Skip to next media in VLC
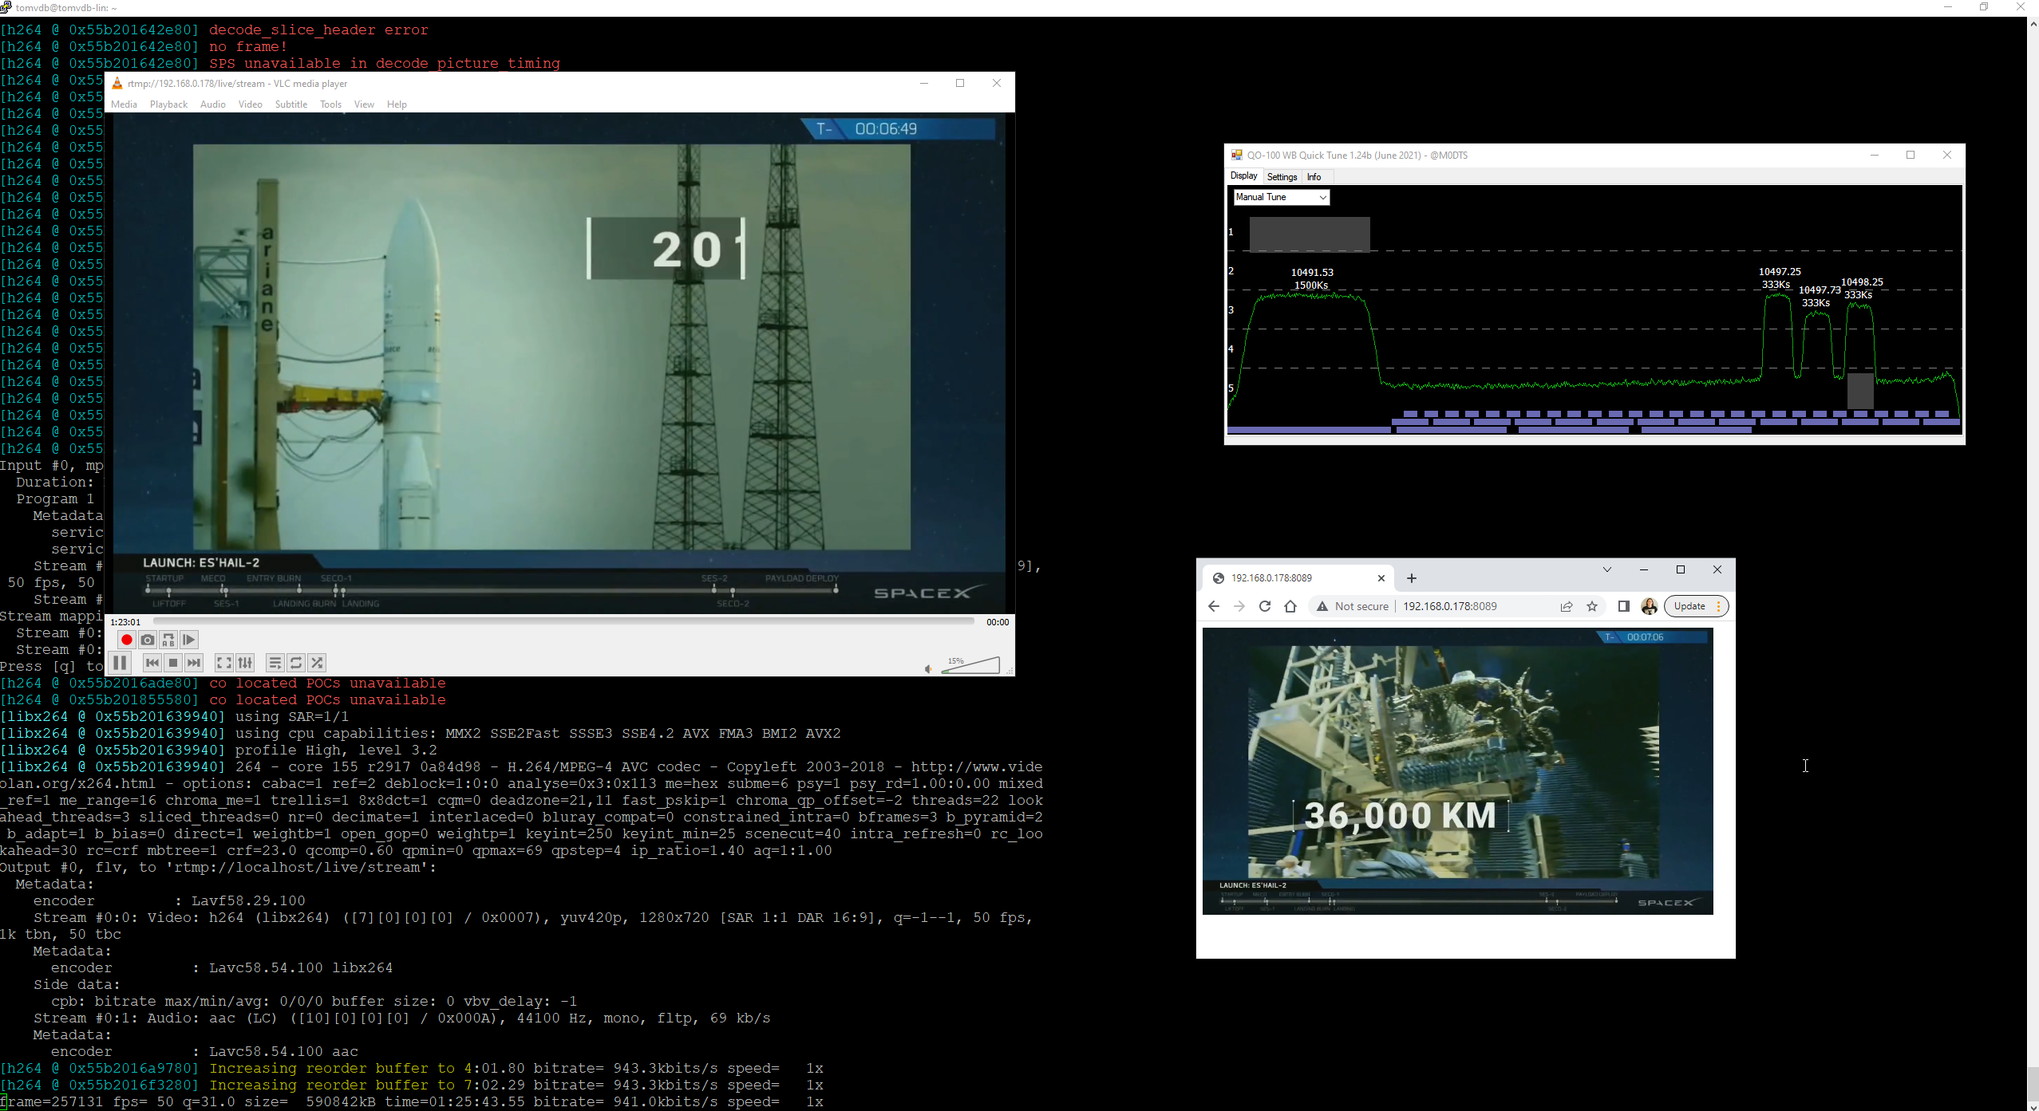The image size is (2039, 1111). pyautogui.click(x=194, y=663)
